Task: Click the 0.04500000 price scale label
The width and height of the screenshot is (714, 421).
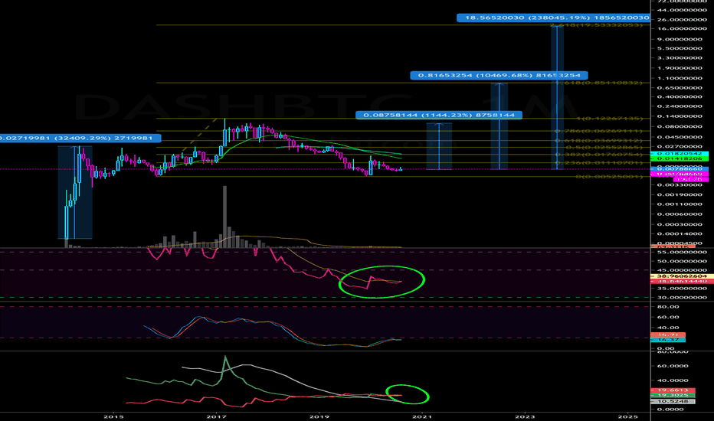Action: 680,137
